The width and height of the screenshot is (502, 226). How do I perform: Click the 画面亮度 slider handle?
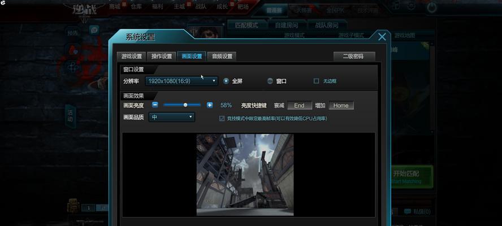coord(185,105)
